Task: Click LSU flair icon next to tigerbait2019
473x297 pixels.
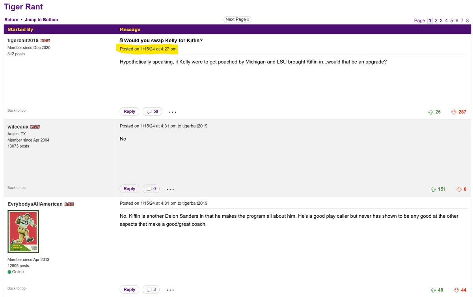Action: (x=45, y=41)
